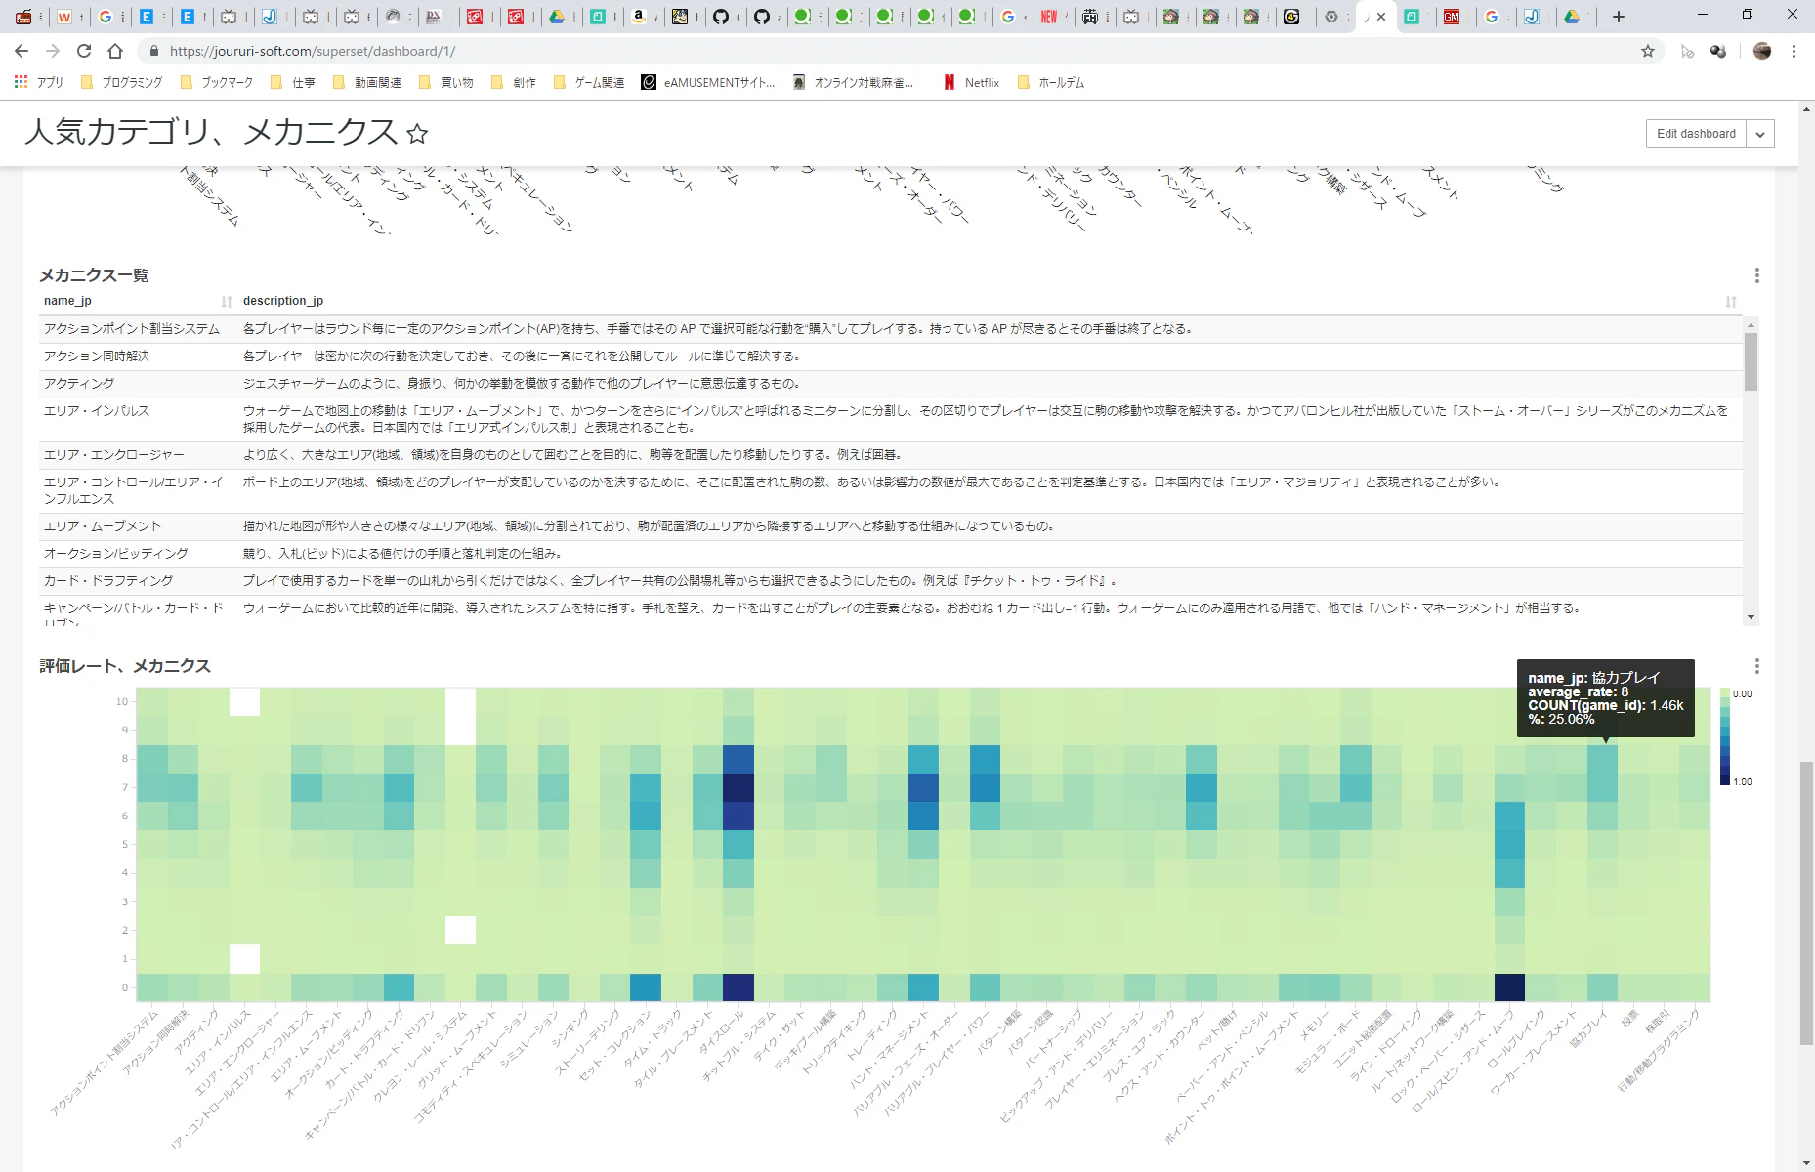Open a new browser tab

pyautogui.click(x=1619, y=17)
